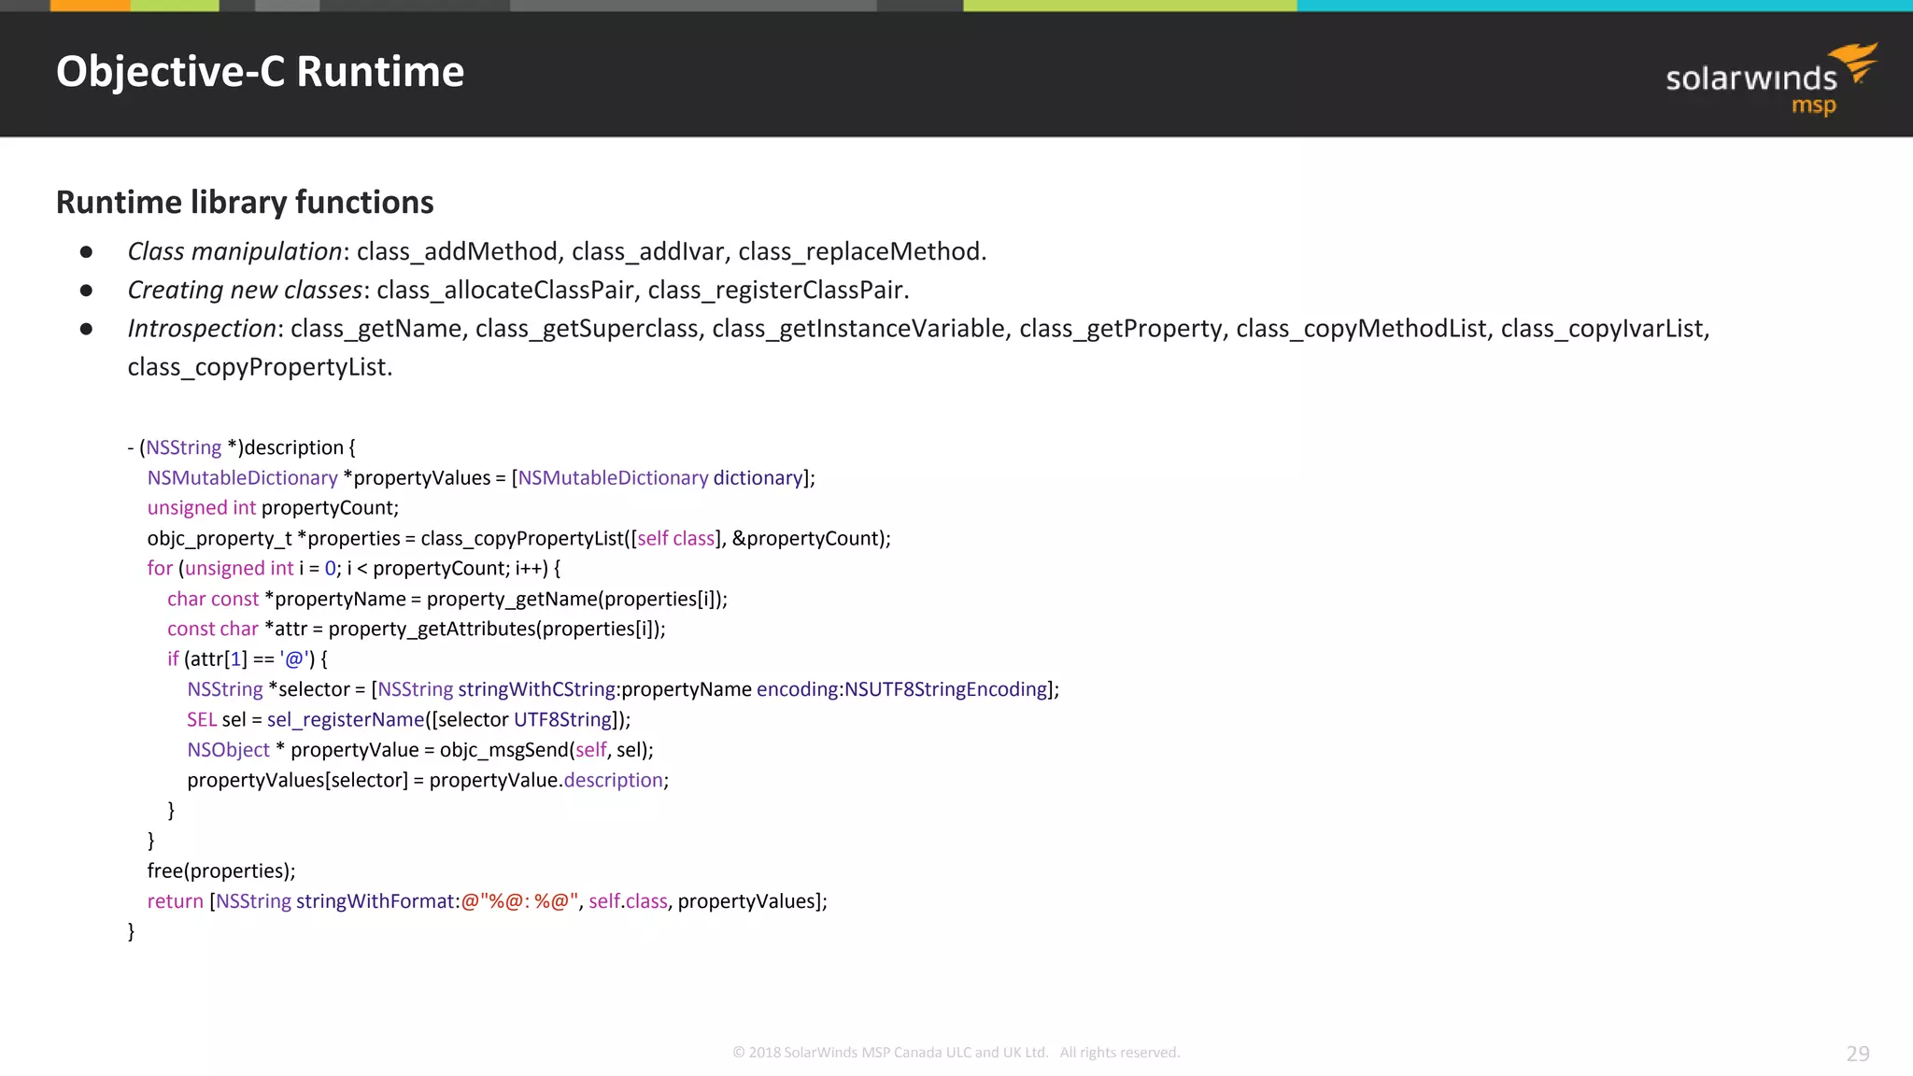Click the Class manipulation italic text
The image size is (1913, 1076).
tap(234, 252)
